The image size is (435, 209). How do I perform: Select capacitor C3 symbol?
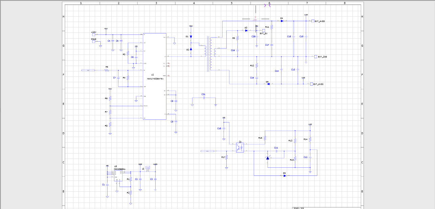(x=155, y=179)
